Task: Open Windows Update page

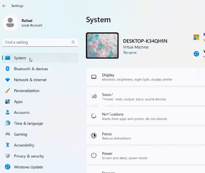Action: tap(40, 167)
